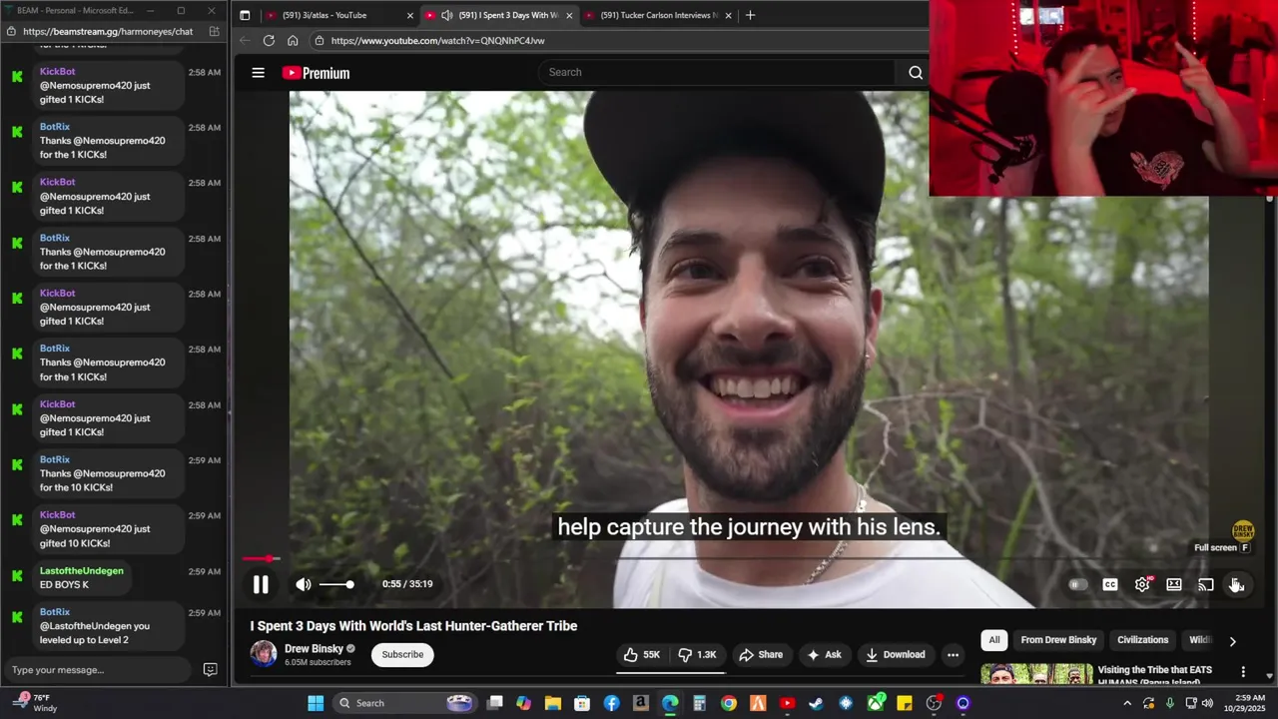1278x719 pixels.
Task: Switch to theater mode in the player
Action: point(1174,585)
